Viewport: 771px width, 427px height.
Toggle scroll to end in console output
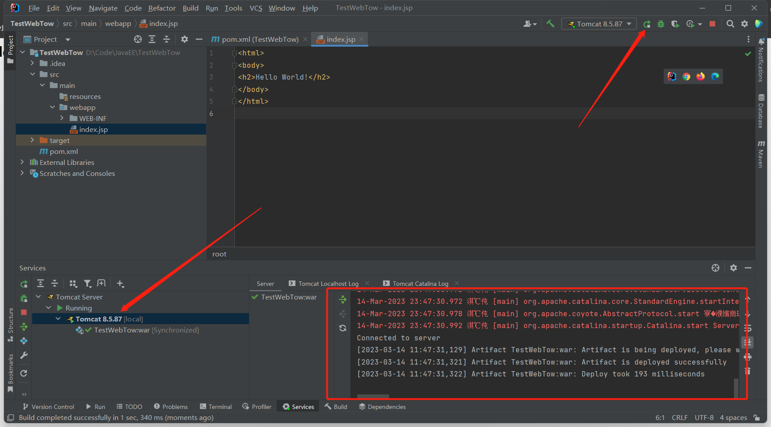(x=748, y=342)
